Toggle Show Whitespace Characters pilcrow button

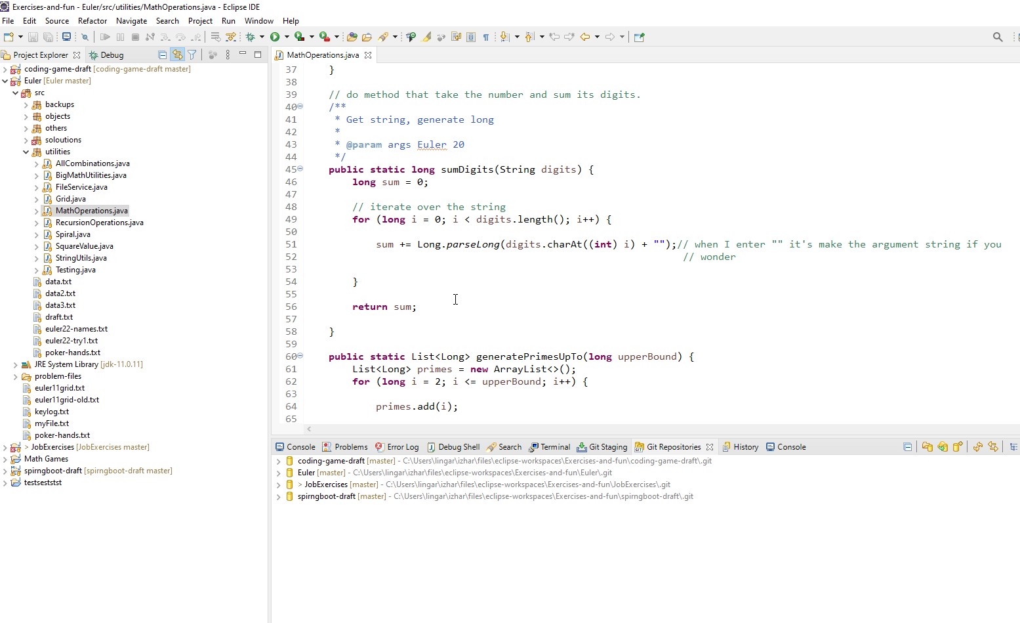pyautogui.click(x=486, y=37)
